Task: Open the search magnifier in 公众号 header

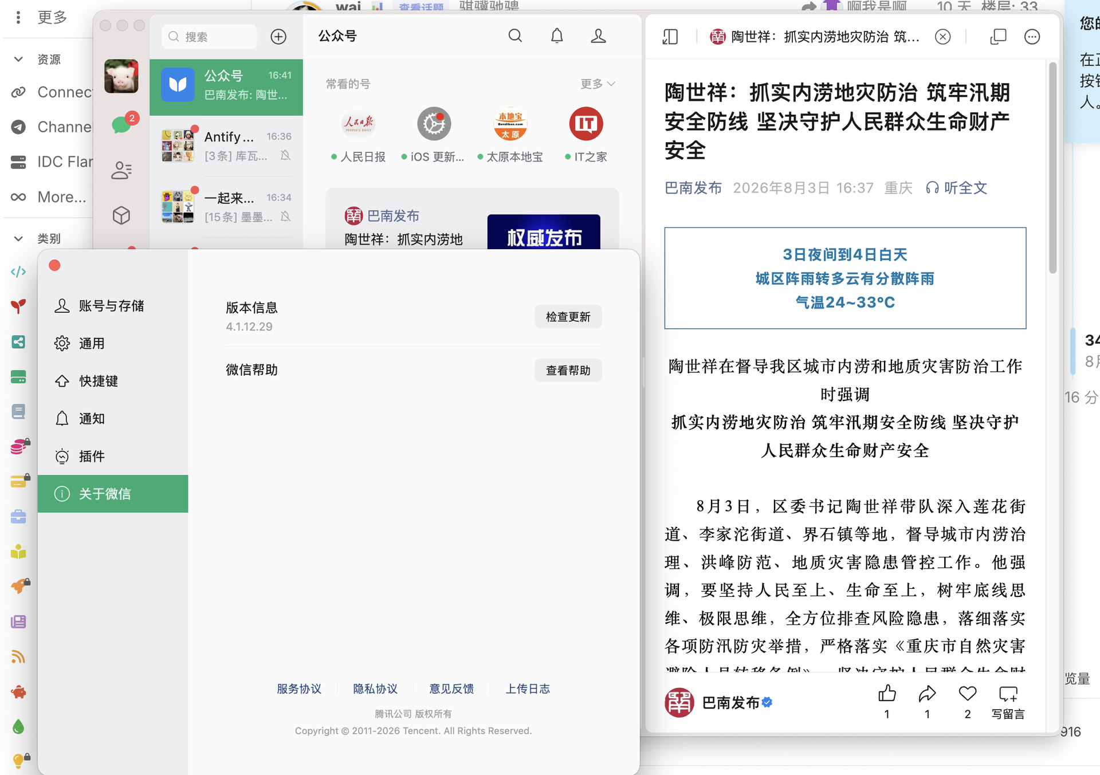Action: click(515, 36)
